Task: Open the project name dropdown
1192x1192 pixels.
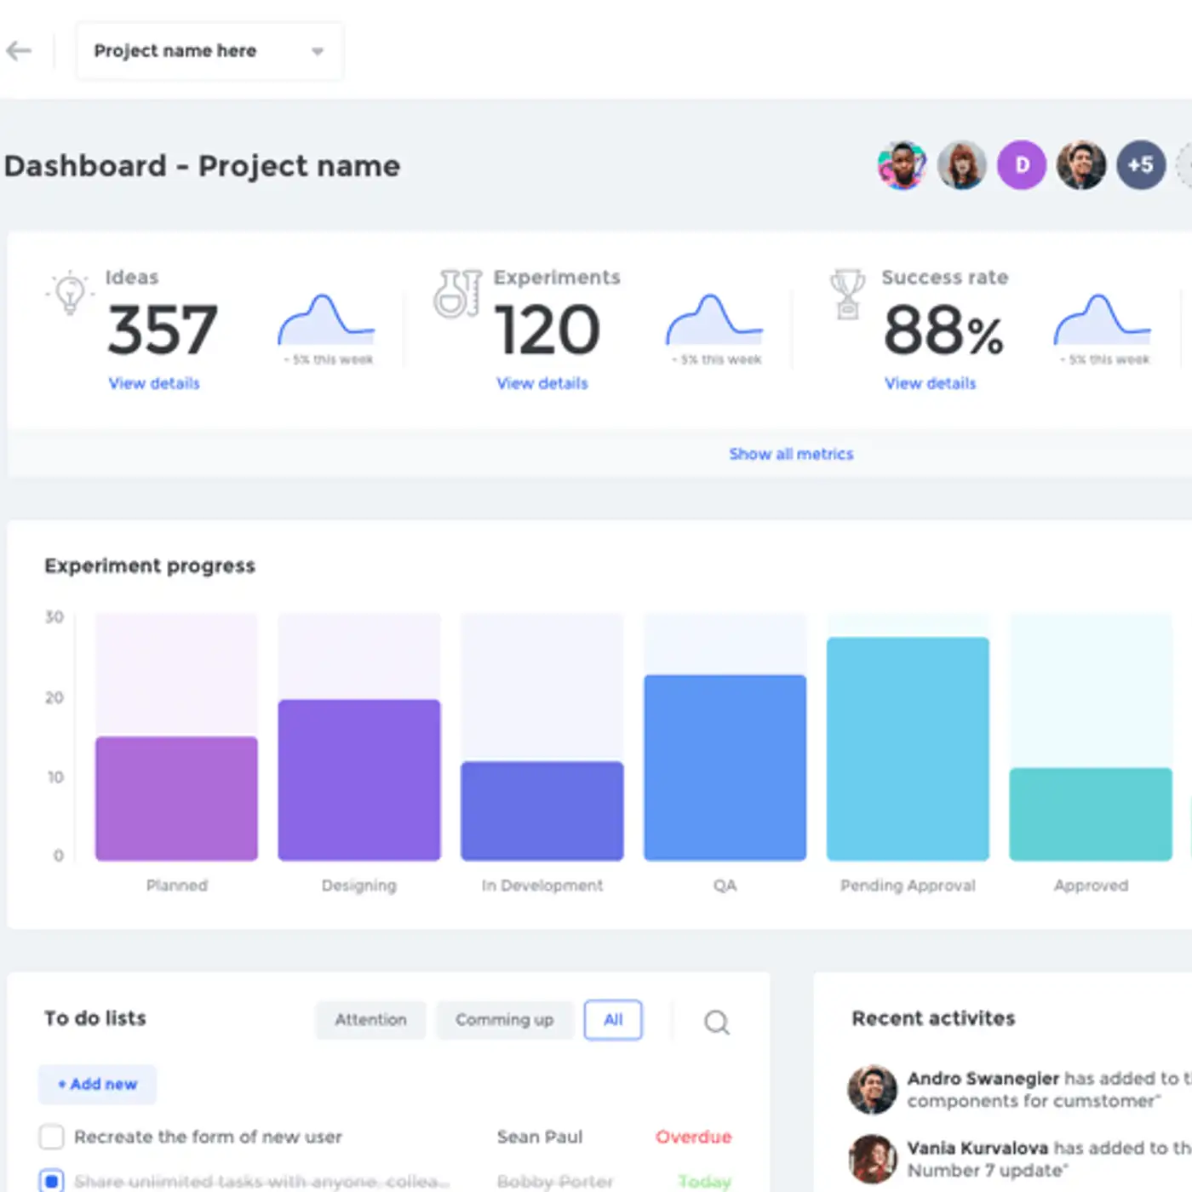Action: (209, 51)
